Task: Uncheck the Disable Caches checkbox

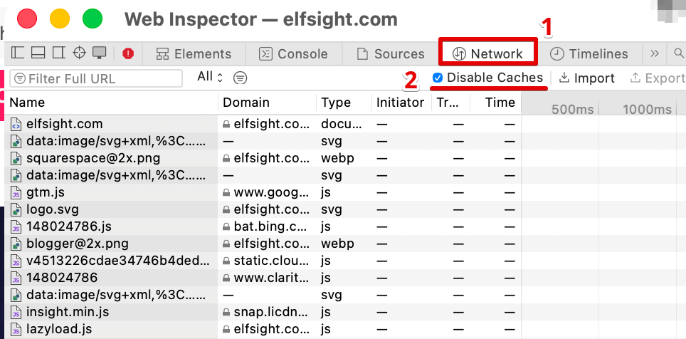Action: [x=437, y=78]
